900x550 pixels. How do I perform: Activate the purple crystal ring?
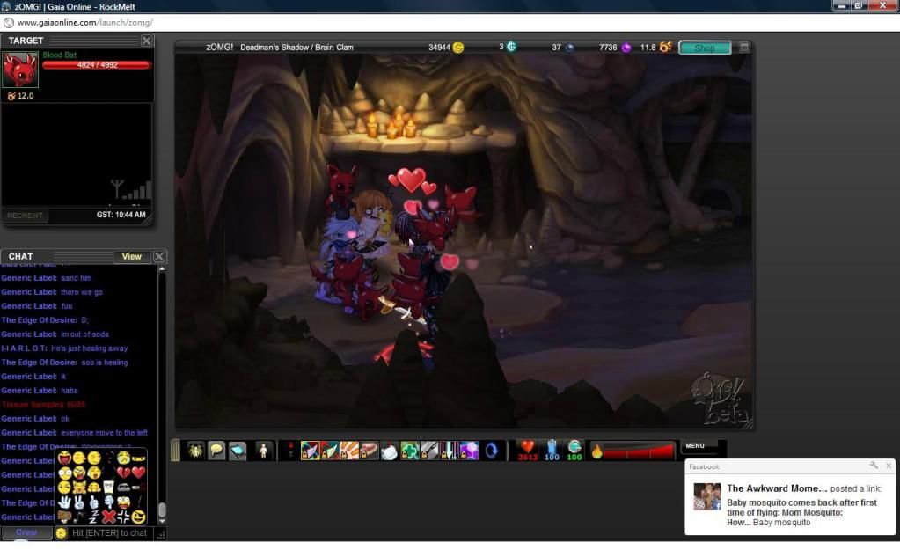click(469, 450)
